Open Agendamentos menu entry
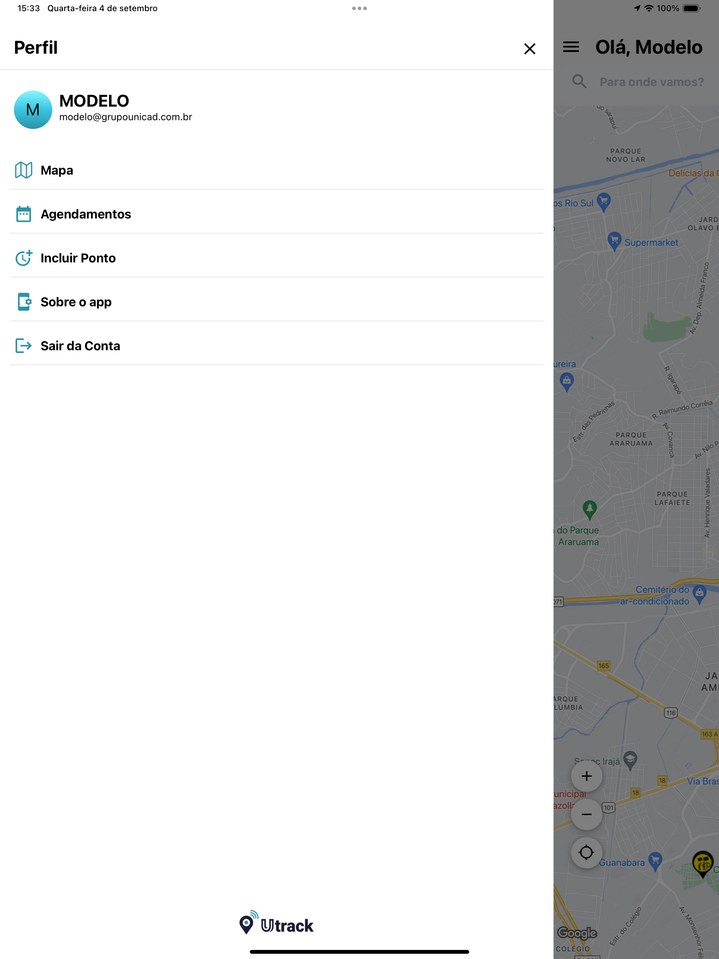 pos(277,214)
